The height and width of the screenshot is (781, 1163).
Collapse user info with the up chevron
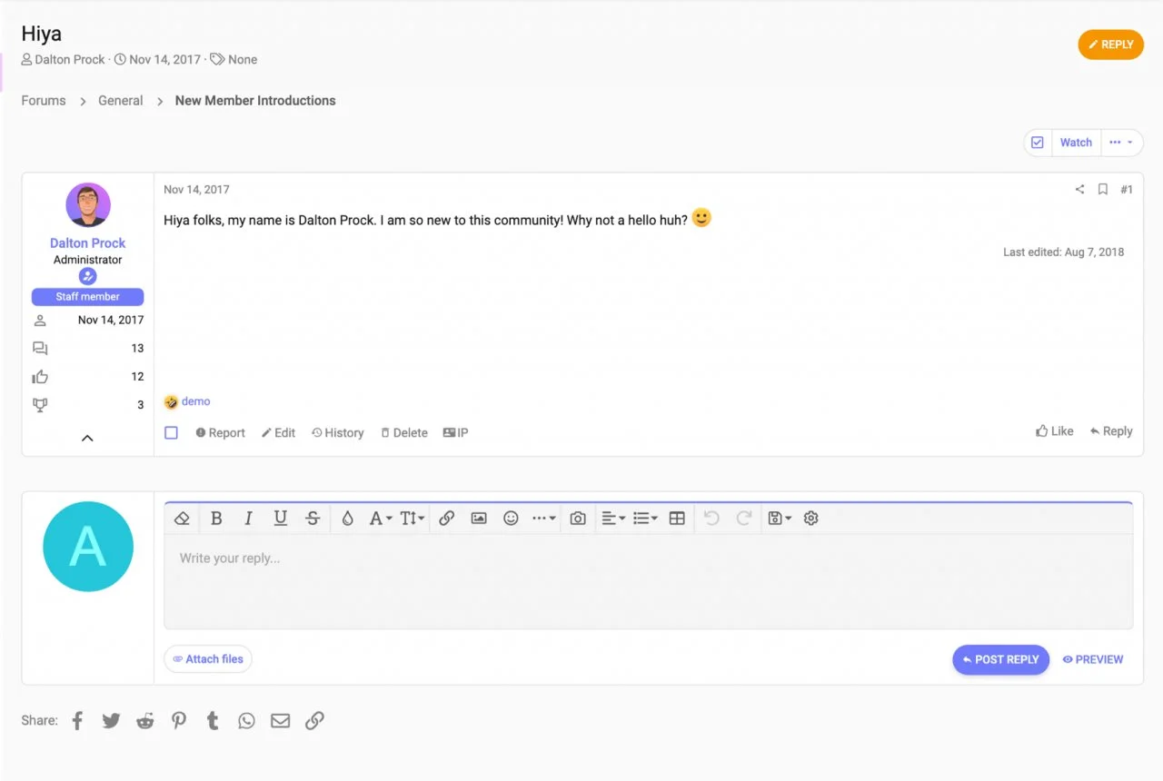click(87, 438)
